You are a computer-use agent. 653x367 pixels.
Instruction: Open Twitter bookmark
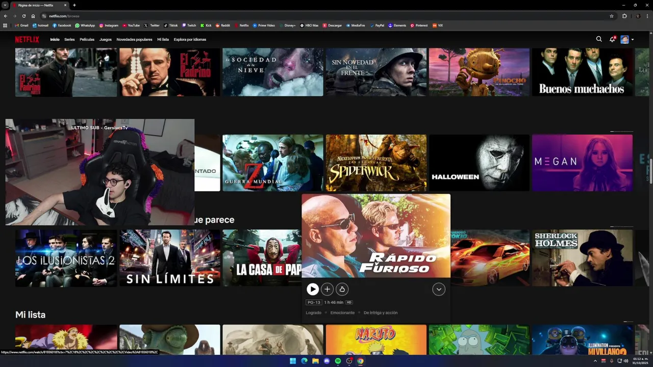[x=152, y=25]
